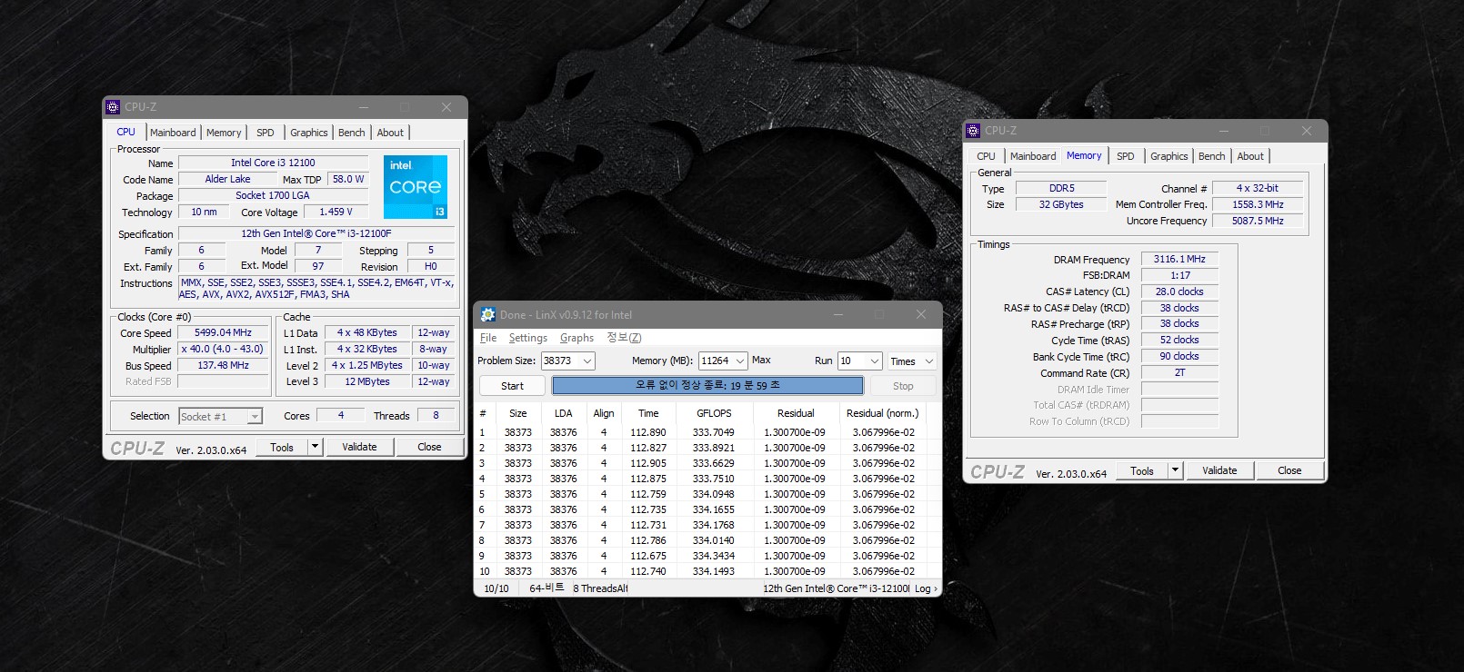Open Bench tab in the left CPU-Z window

[352, 133]
